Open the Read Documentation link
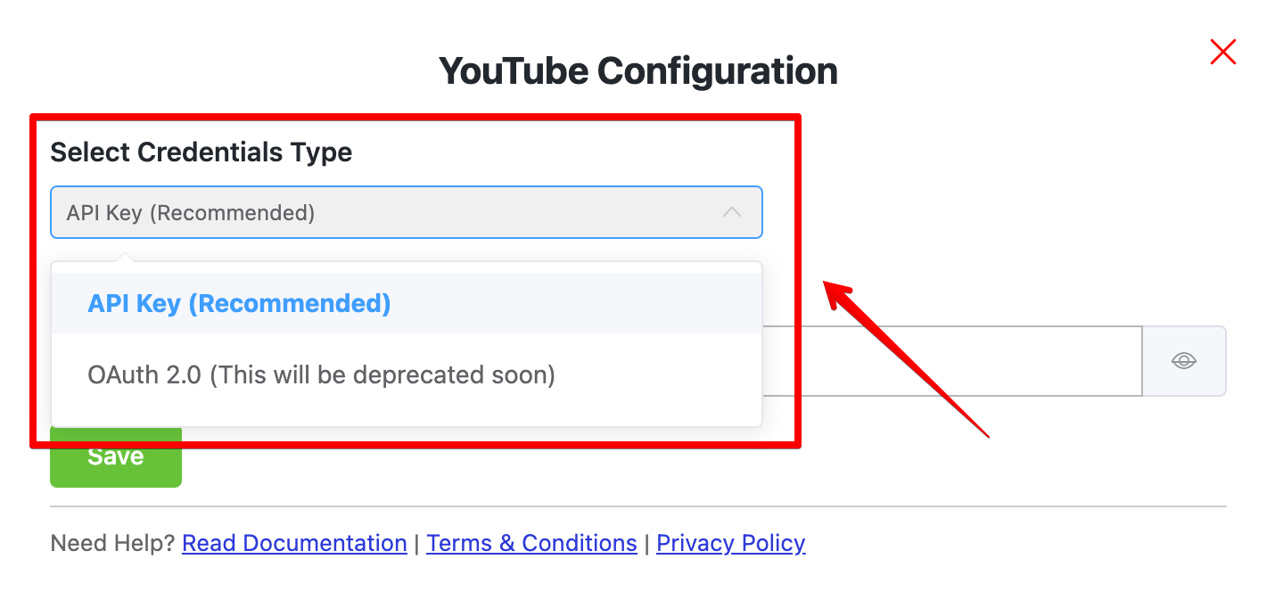The width and height of the screenshot is (1275, 592). pyautogui.click(x=294, y=543)
